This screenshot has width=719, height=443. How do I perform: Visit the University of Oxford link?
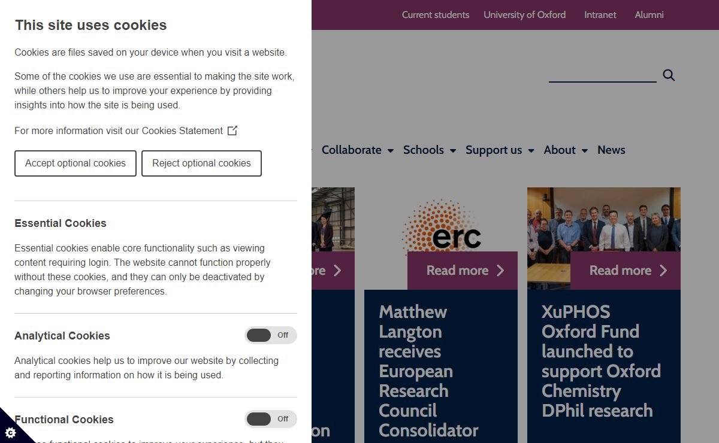[524, 15]
